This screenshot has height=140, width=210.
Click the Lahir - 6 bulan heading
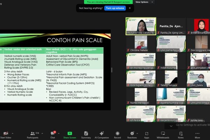coord(54,71)
